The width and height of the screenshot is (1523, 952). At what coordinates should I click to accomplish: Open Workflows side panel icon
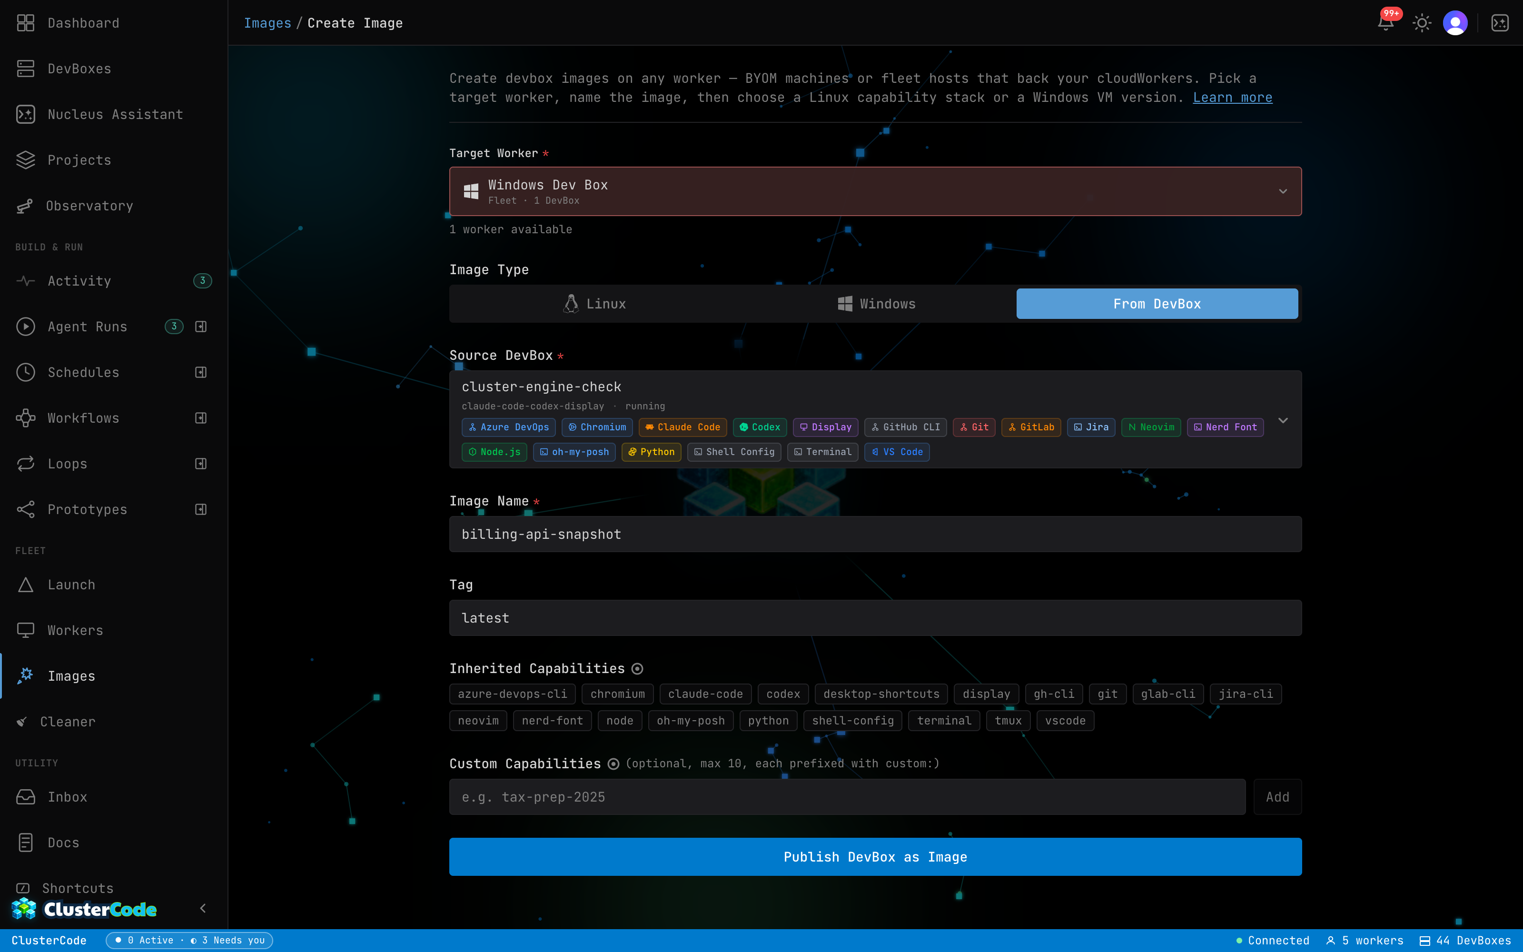[201, 418]
